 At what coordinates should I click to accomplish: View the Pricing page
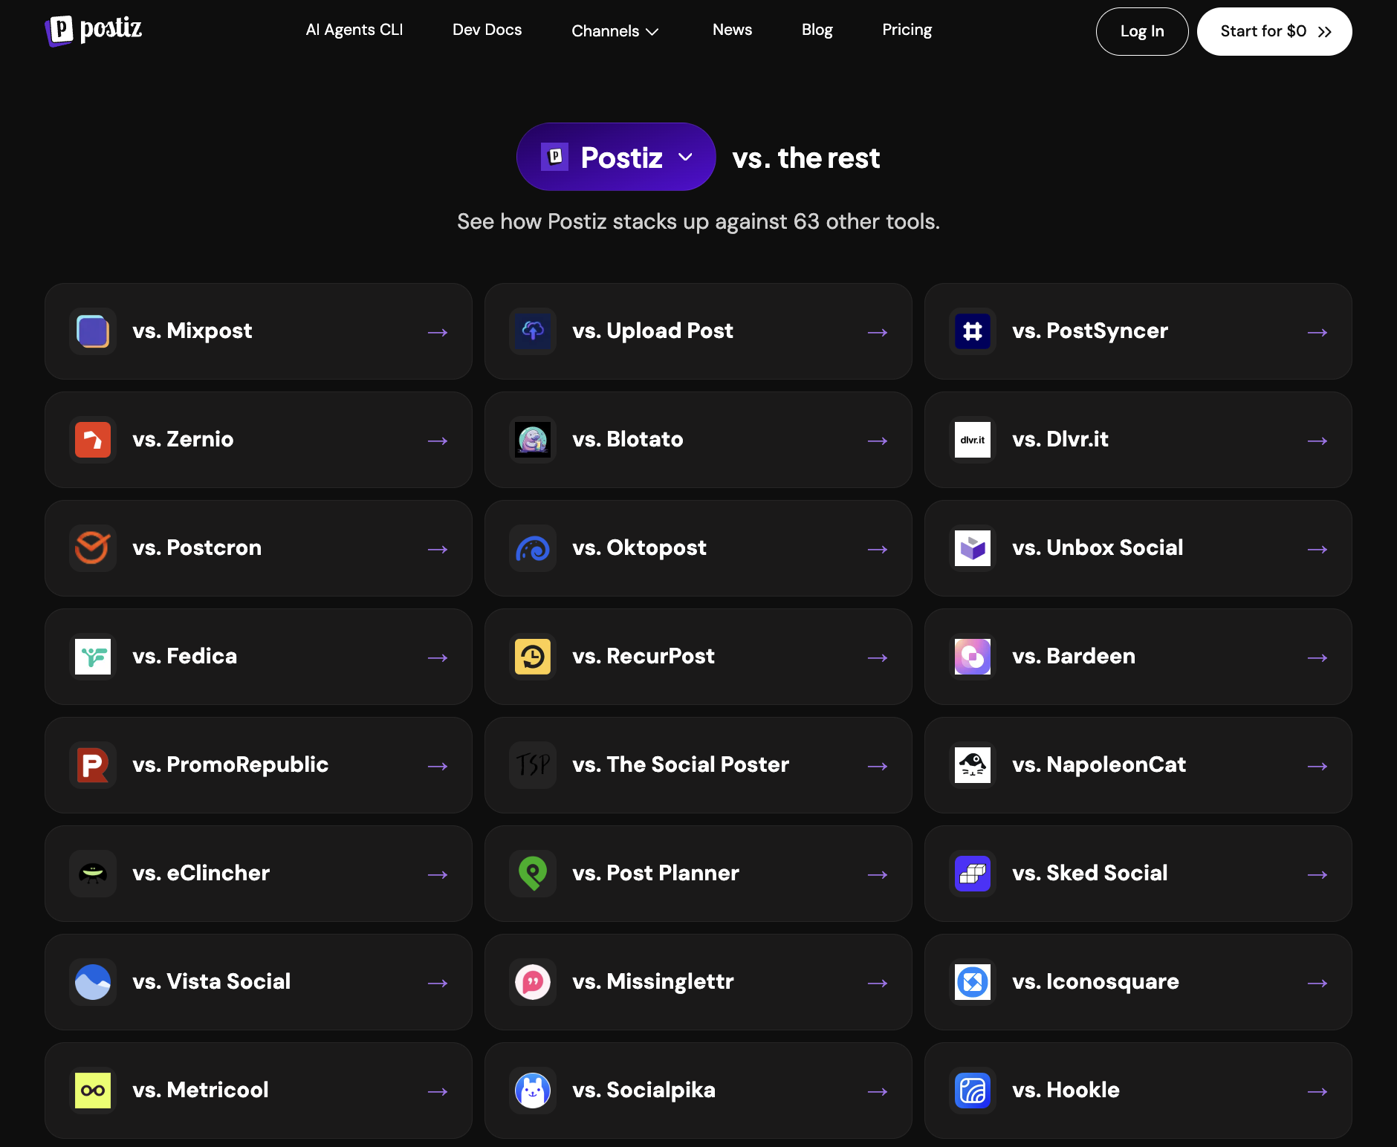click(x=907, y=30)
